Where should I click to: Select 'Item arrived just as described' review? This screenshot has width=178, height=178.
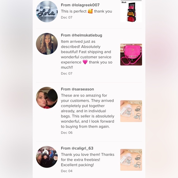[x=87, y=54]
